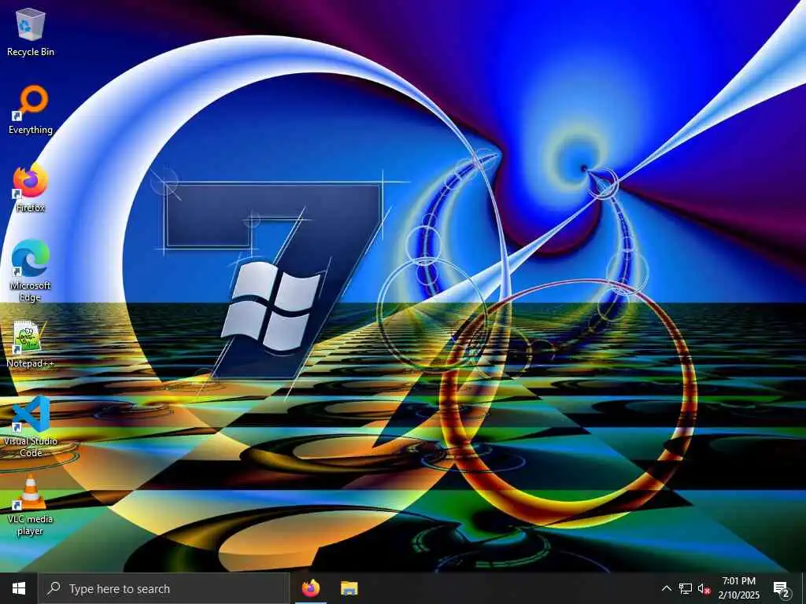Switch to Firefox in the taskbar
This screenshot has height=604, width=806.
click(310, 588)
